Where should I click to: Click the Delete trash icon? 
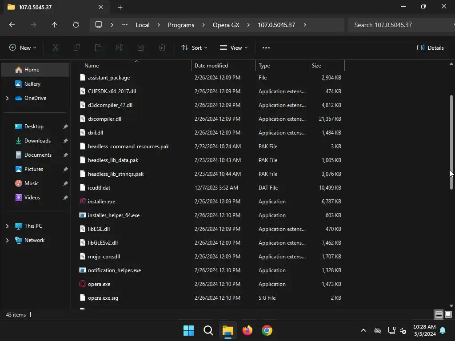[162, 48]
